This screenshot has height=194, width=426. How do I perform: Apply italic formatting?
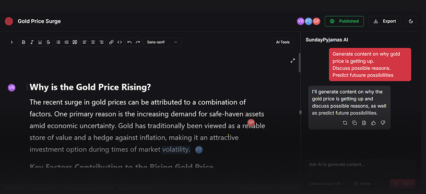pyautogui.click(x=32, y=42)
